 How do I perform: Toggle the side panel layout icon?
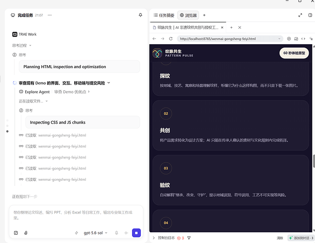coord(310,15)
